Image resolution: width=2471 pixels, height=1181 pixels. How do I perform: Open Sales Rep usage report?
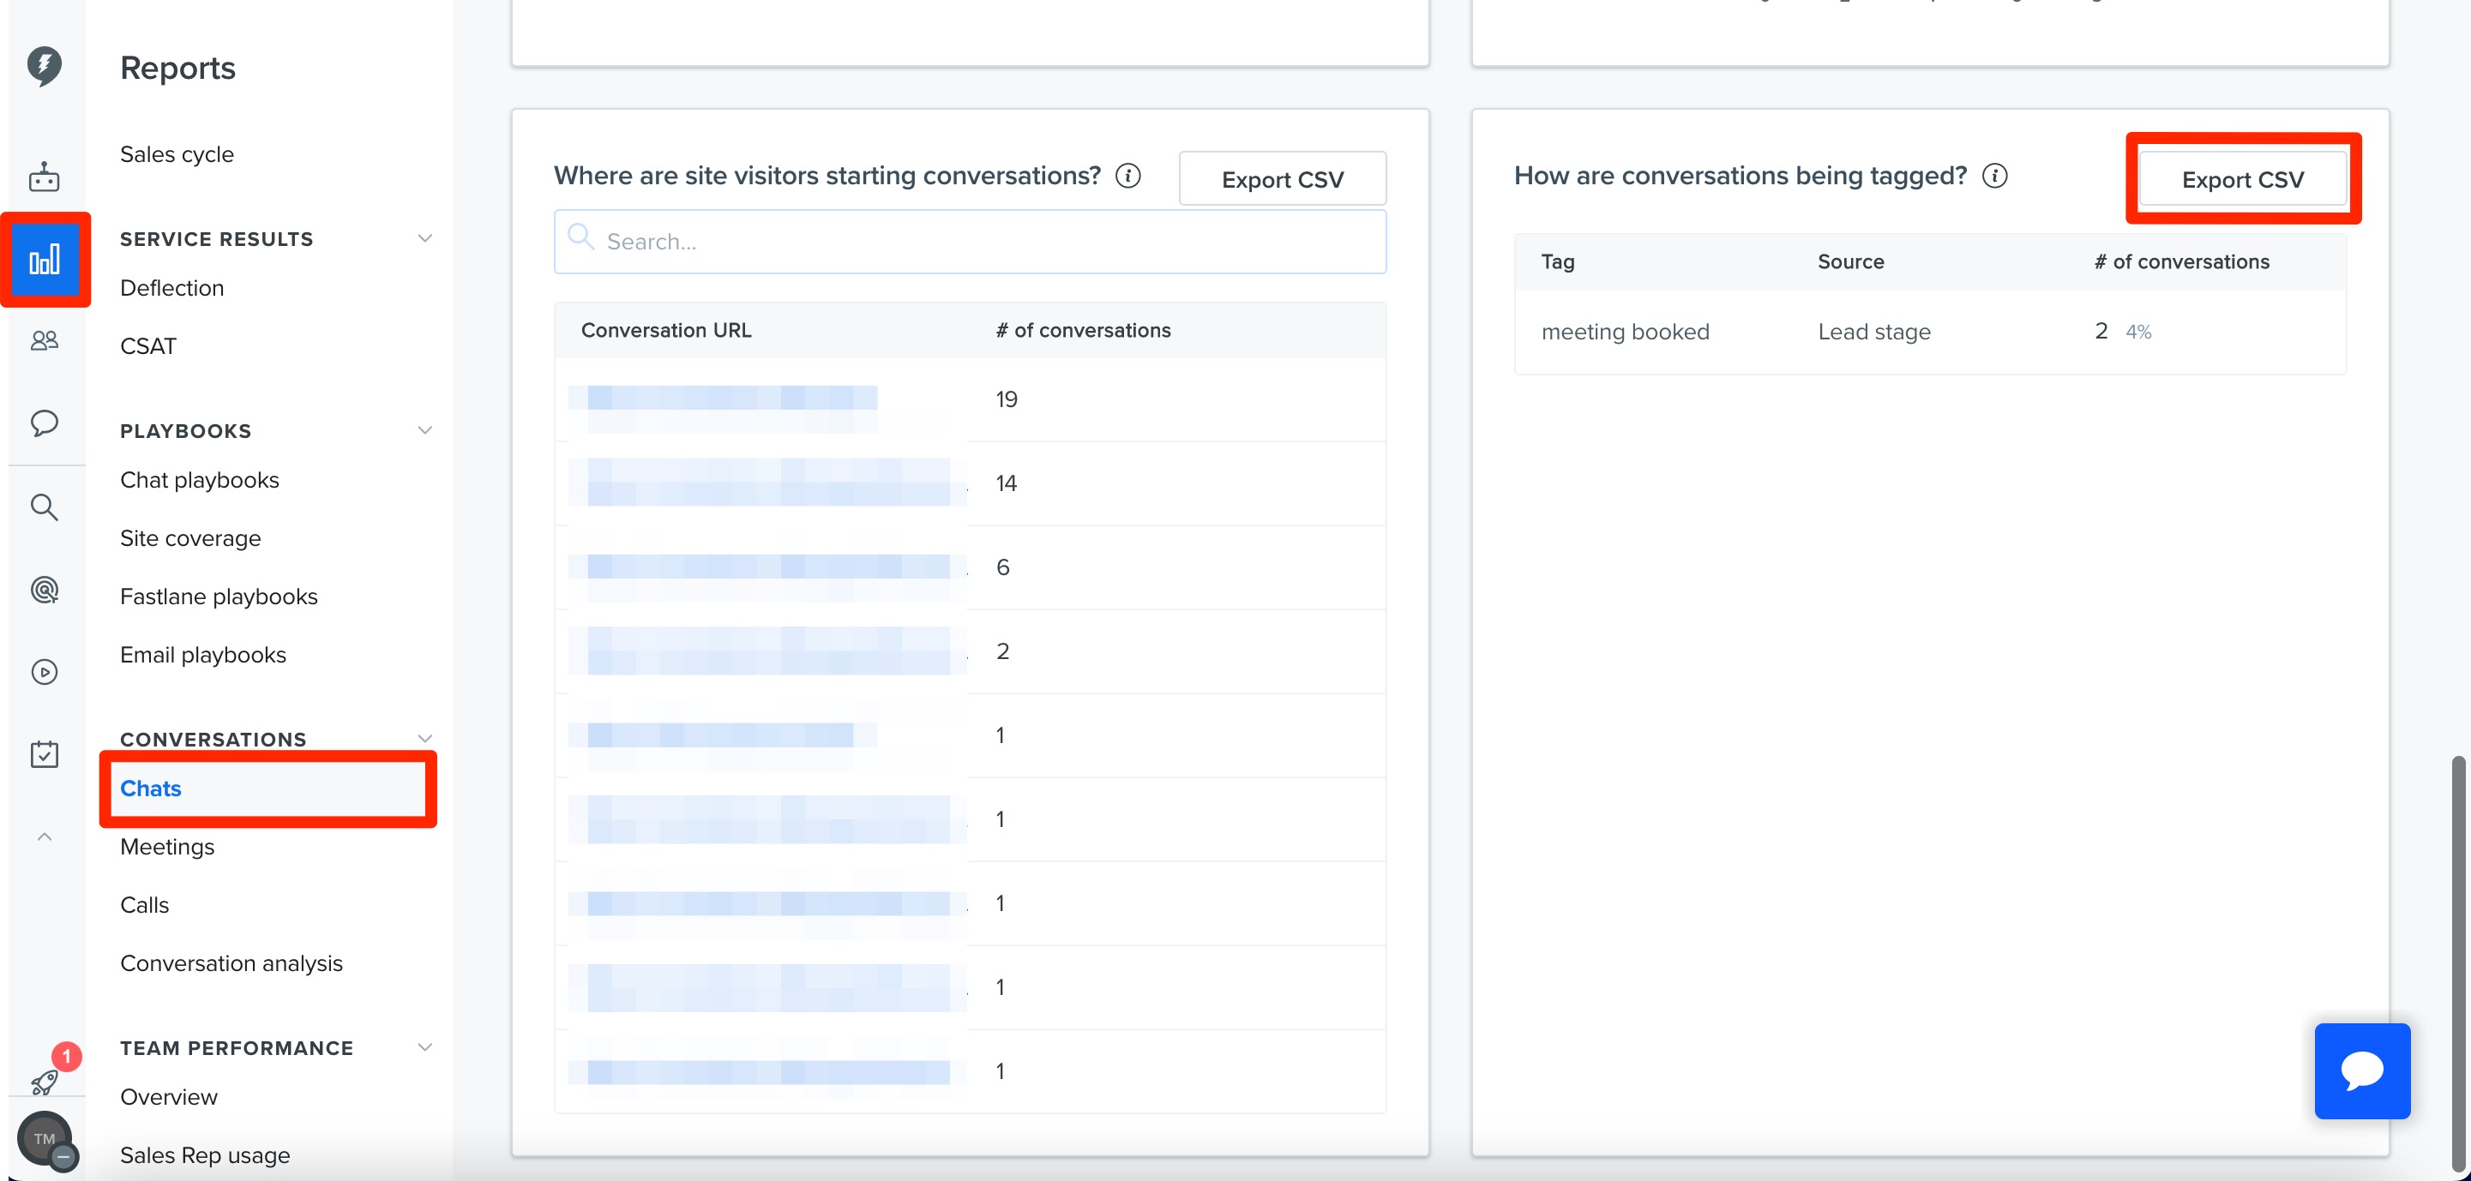(204, 1156)
